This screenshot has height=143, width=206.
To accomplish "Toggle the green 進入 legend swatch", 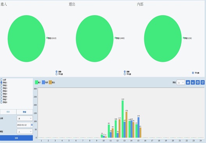I will coord(37,82).
